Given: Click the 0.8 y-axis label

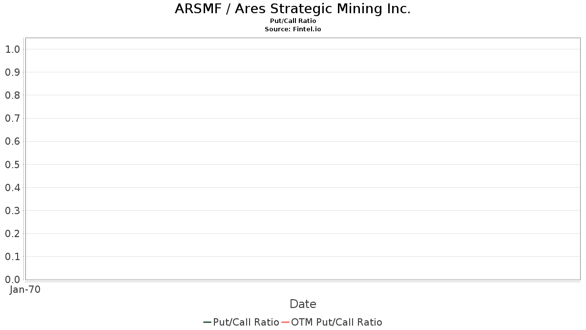Looking at the screenshot, I should [x=13, y=95].
